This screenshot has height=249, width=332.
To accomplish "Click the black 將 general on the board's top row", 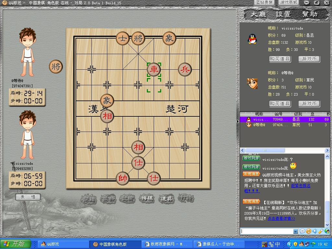I will (138, 38).
